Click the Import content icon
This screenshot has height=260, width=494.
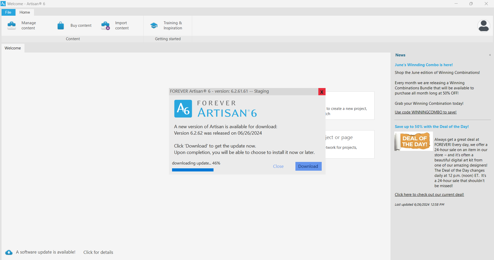click(x=106, y=25)
